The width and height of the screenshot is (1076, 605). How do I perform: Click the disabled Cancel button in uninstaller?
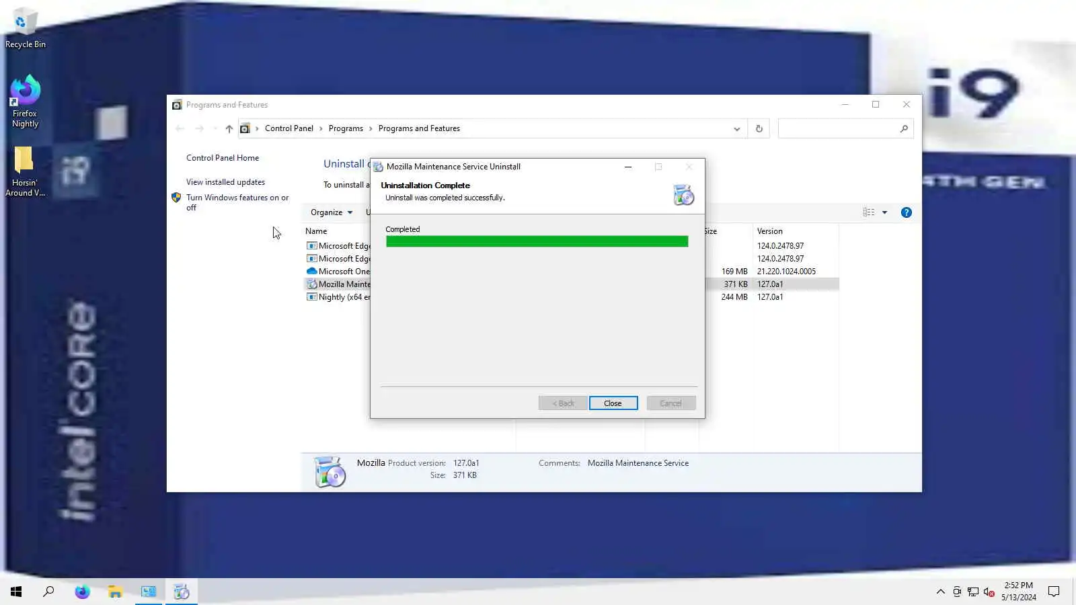coord(670,403)
